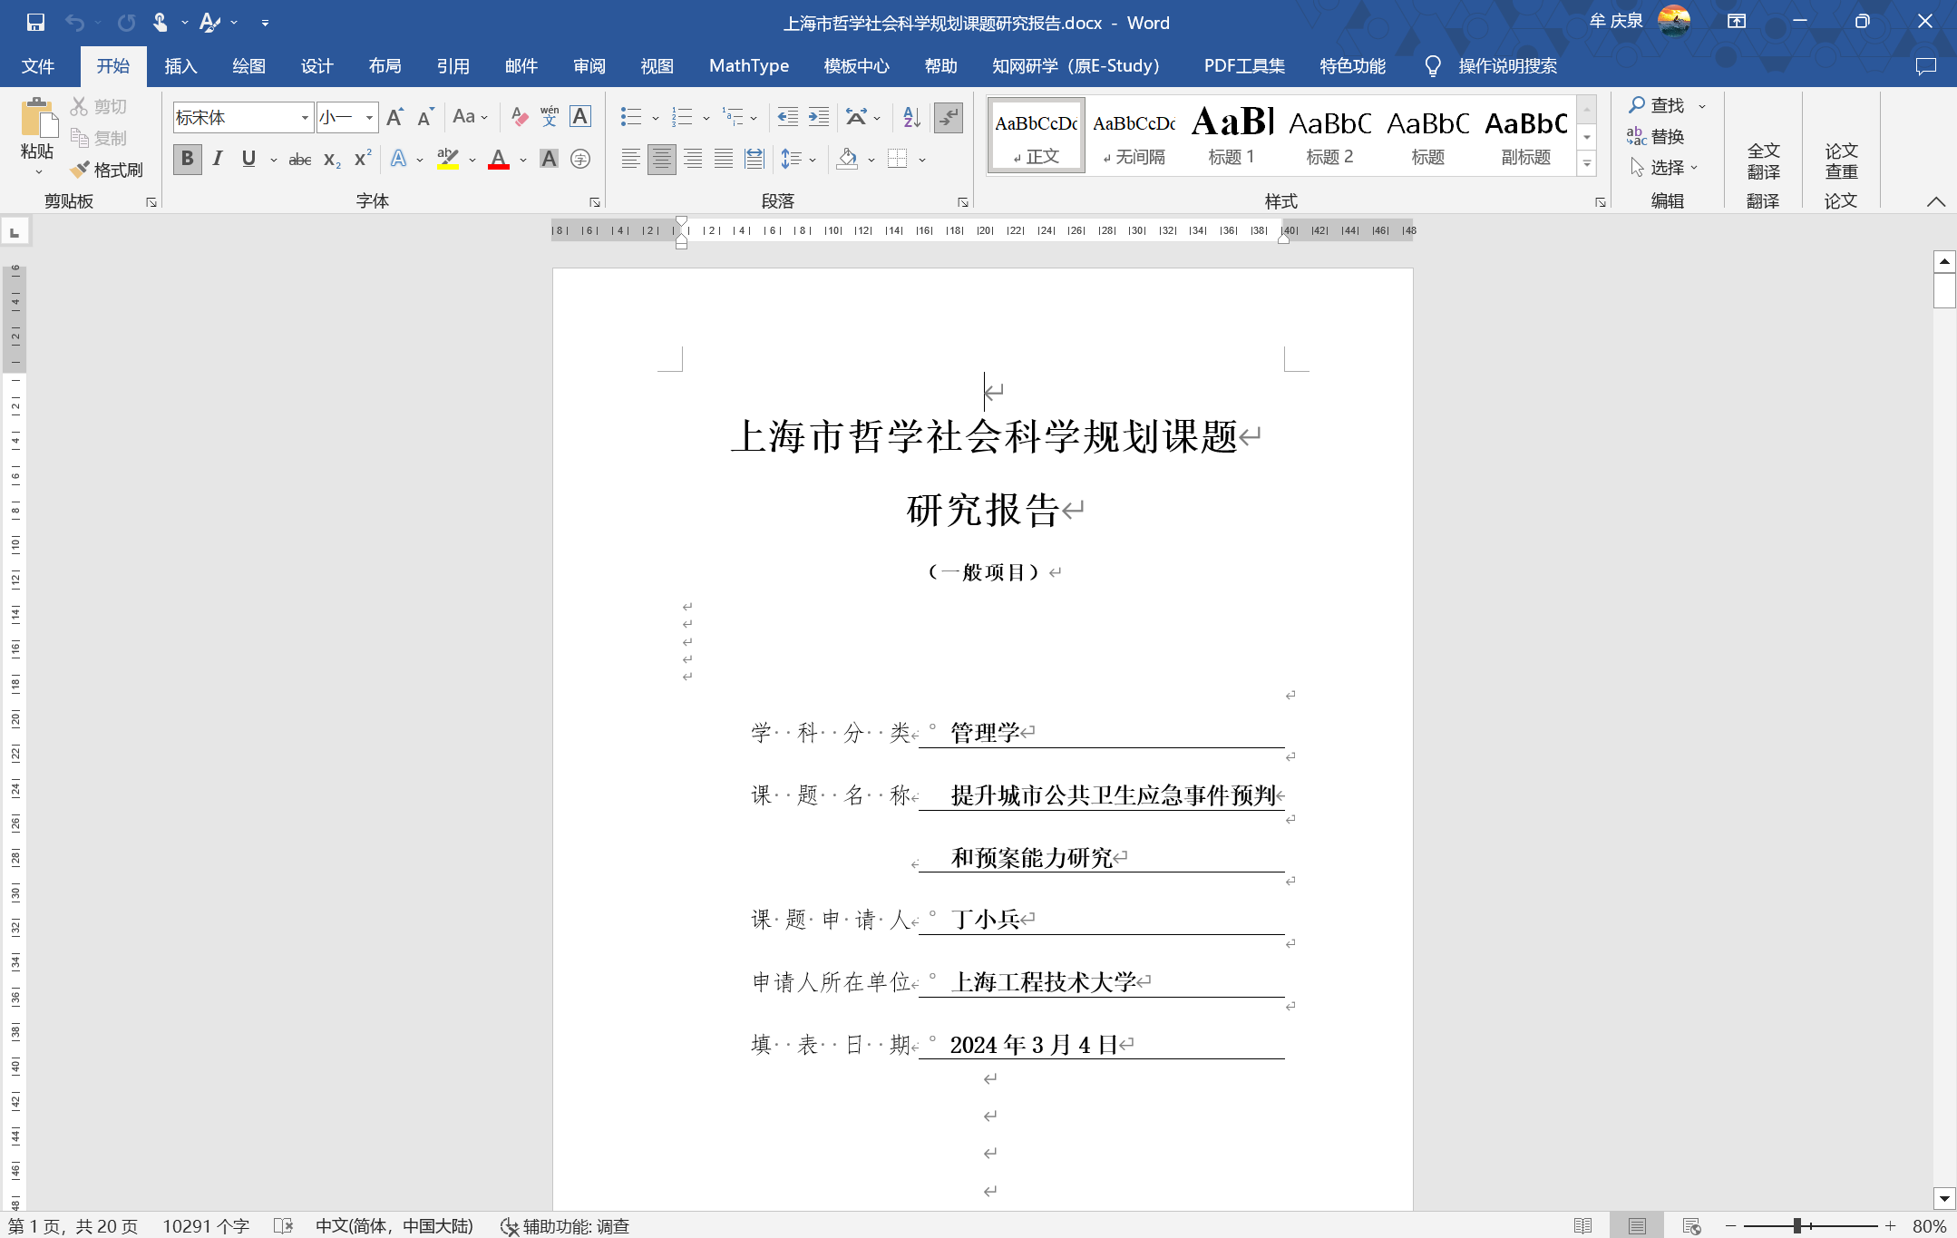This screenshot has width=1957, height=1238.
Task: Click the 粘贴 paste button
Action: pyautogui.click(x=37, y=136)
